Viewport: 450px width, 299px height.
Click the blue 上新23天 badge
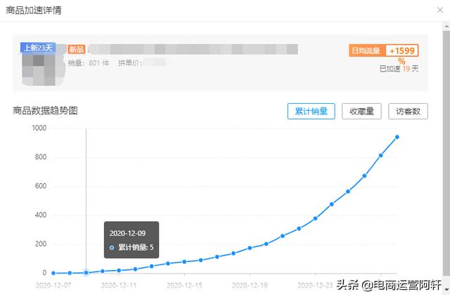(39, 48)
